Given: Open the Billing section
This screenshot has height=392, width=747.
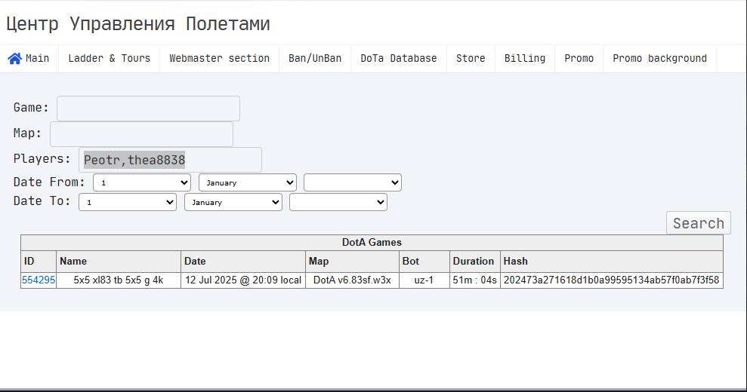Looking at the screenshot, I should pyautogui.click(x=525, y=59).
